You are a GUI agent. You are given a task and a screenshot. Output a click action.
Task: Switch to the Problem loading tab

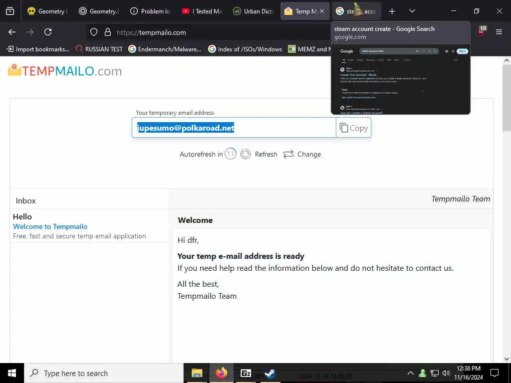pos(151,11)
